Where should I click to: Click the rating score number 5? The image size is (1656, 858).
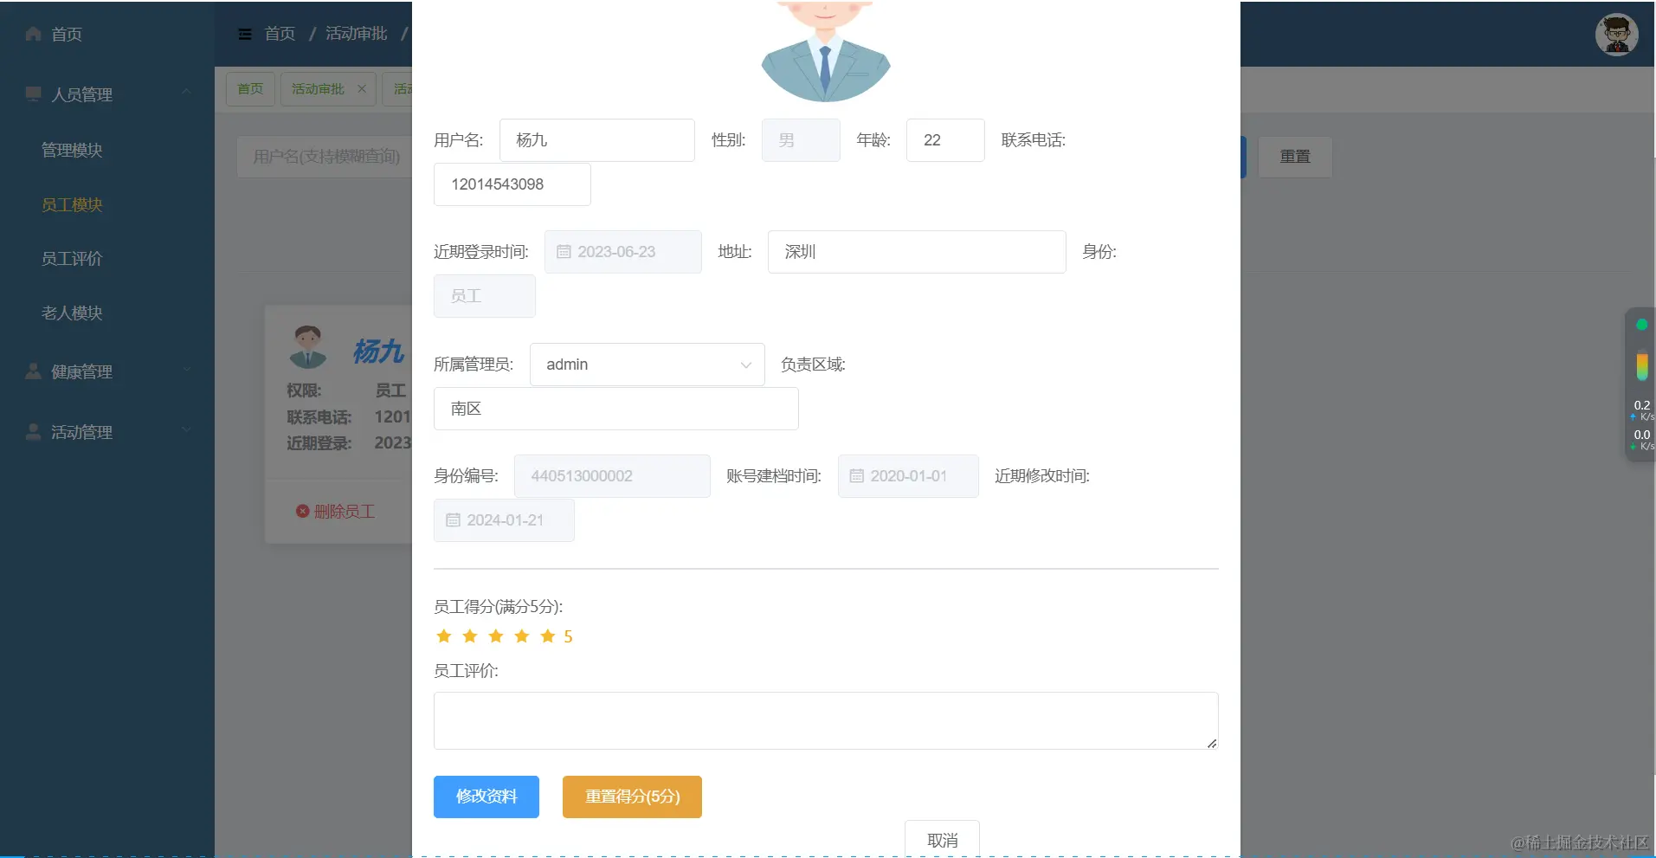(x=568, y=636)
